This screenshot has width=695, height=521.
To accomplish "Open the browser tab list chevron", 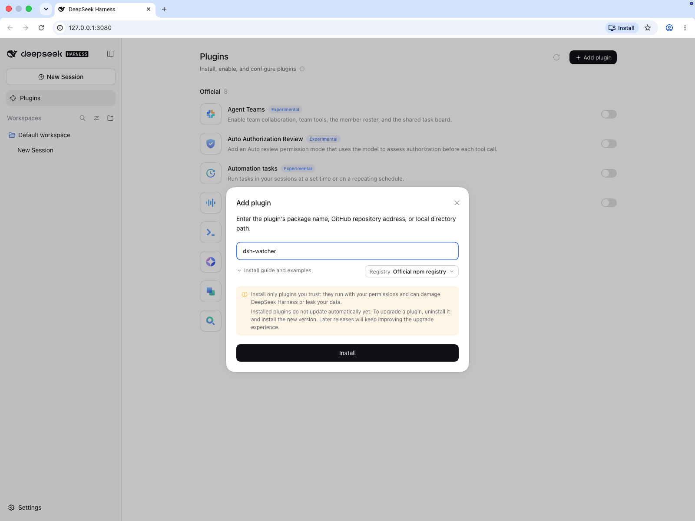I will tap(46, 9).
